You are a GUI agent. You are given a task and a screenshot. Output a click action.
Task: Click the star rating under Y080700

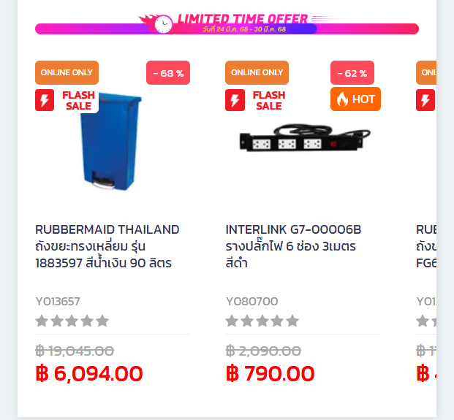(x=262, y=321)
